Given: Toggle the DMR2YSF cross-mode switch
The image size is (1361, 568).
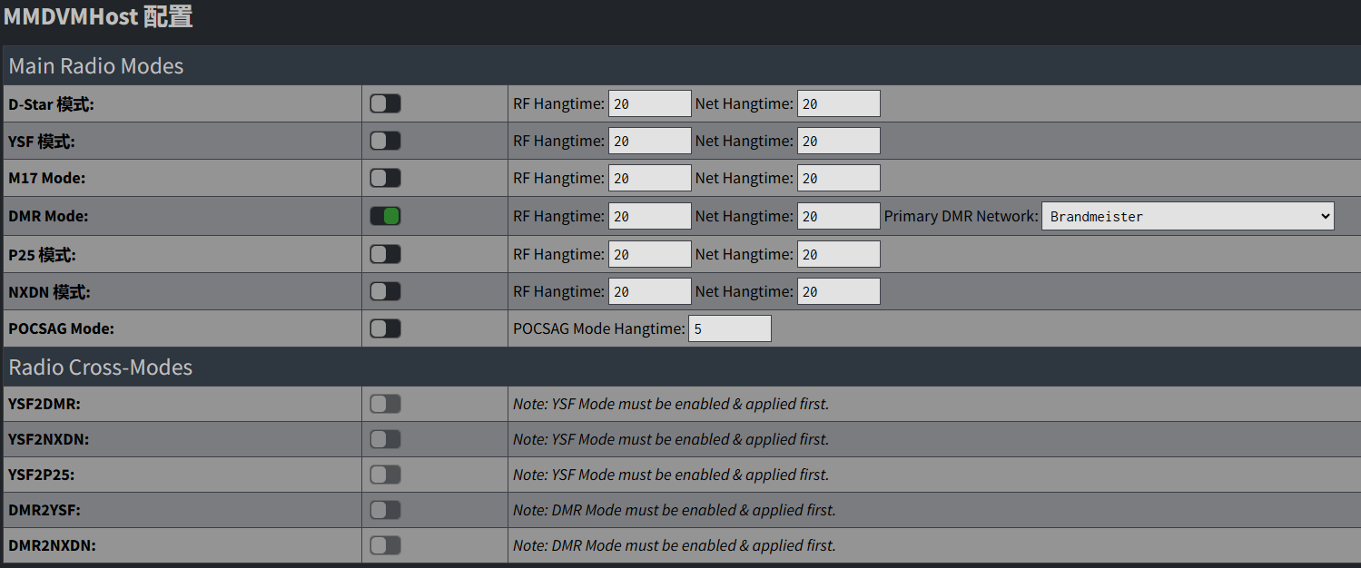Looking at the screenshot, I should pos(385,510).
